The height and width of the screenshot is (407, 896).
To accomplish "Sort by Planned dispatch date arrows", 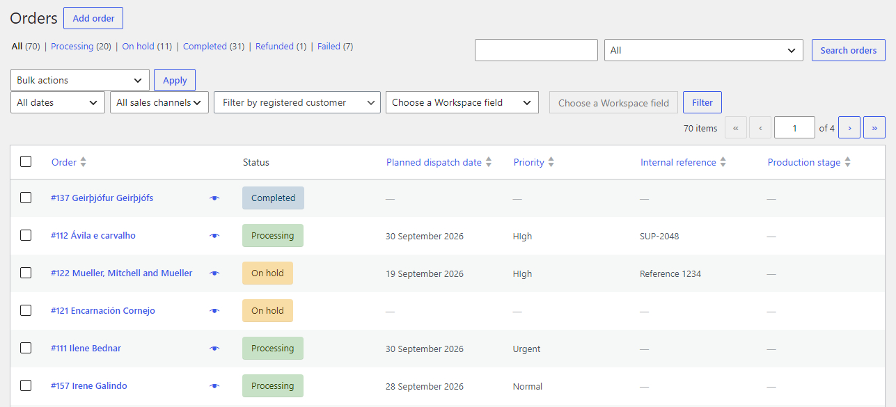I will click(489, 162).
